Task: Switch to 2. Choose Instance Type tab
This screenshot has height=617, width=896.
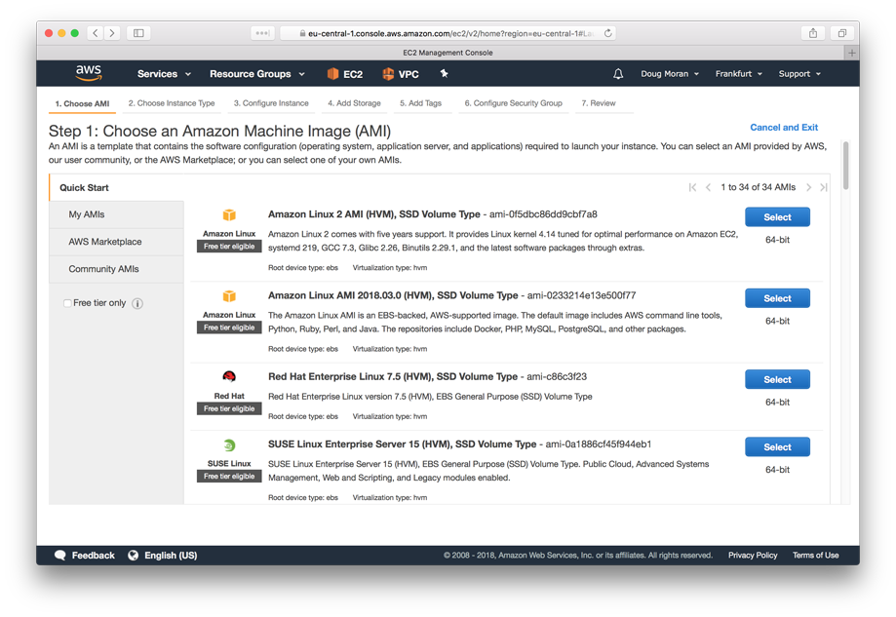Action: click(172, 103)
